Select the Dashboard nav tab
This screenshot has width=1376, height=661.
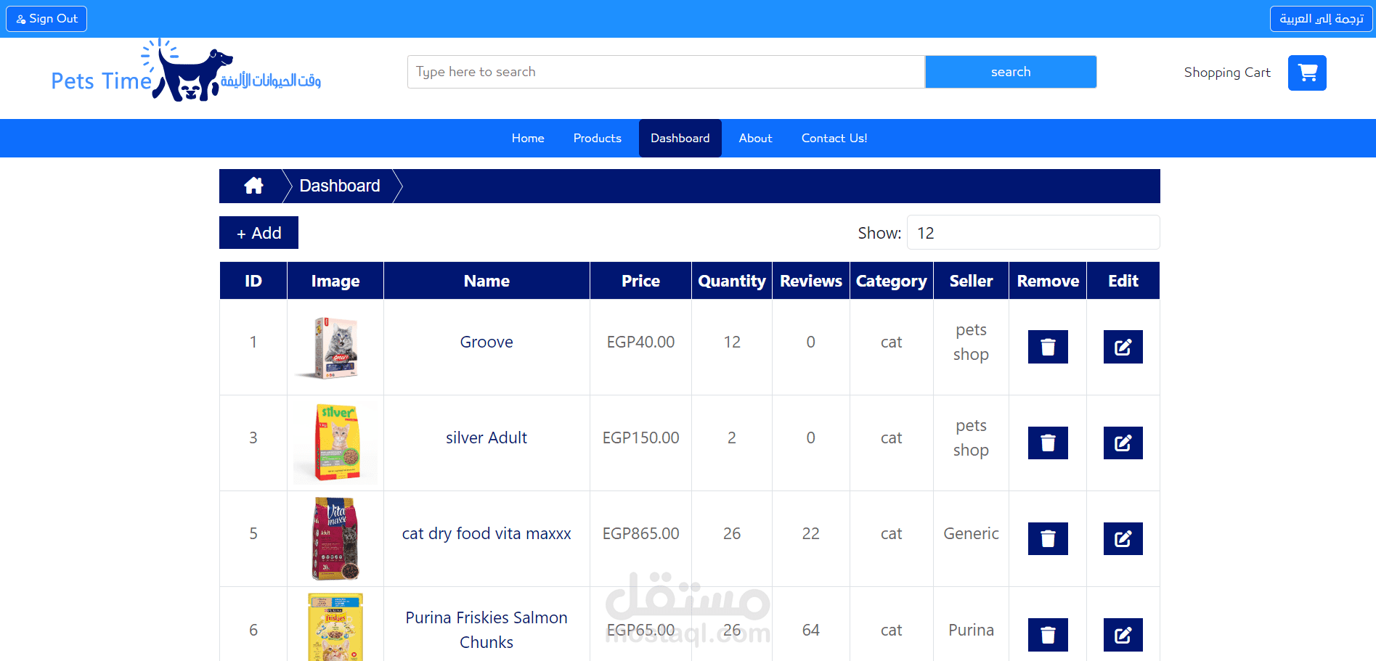click(x=680, y=138)
